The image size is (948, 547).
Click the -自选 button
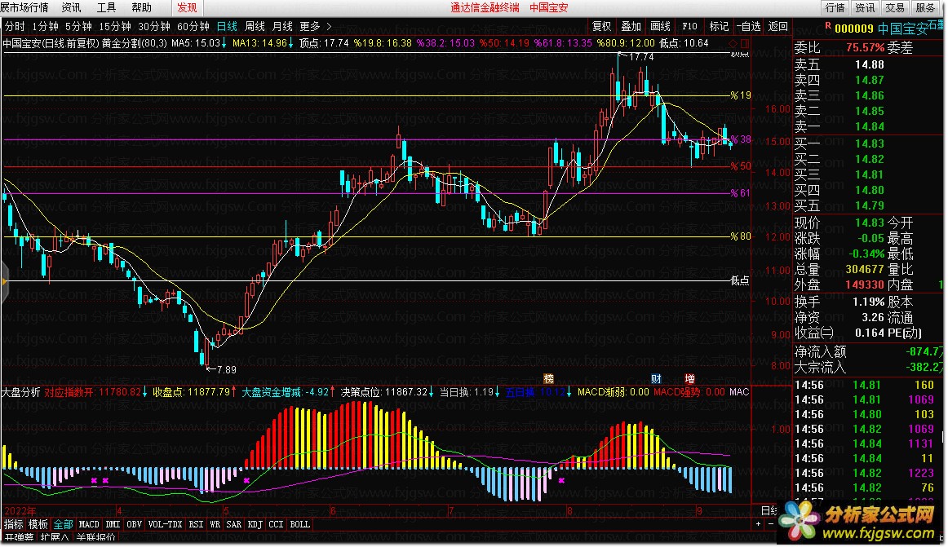coord(748,26)
